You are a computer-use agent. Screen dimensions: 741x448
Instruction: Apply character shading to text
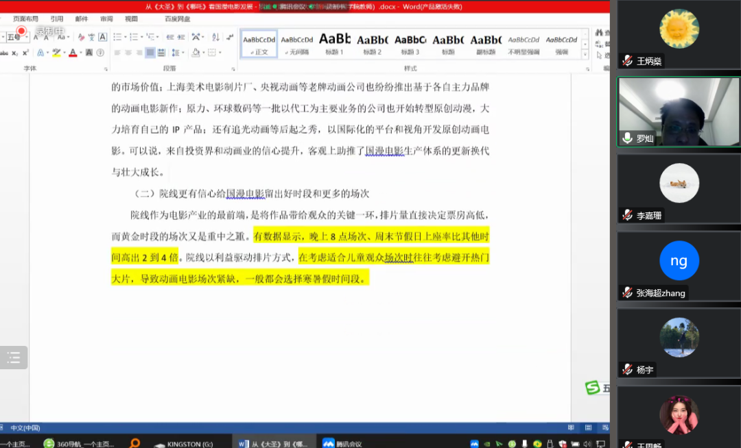89,53
